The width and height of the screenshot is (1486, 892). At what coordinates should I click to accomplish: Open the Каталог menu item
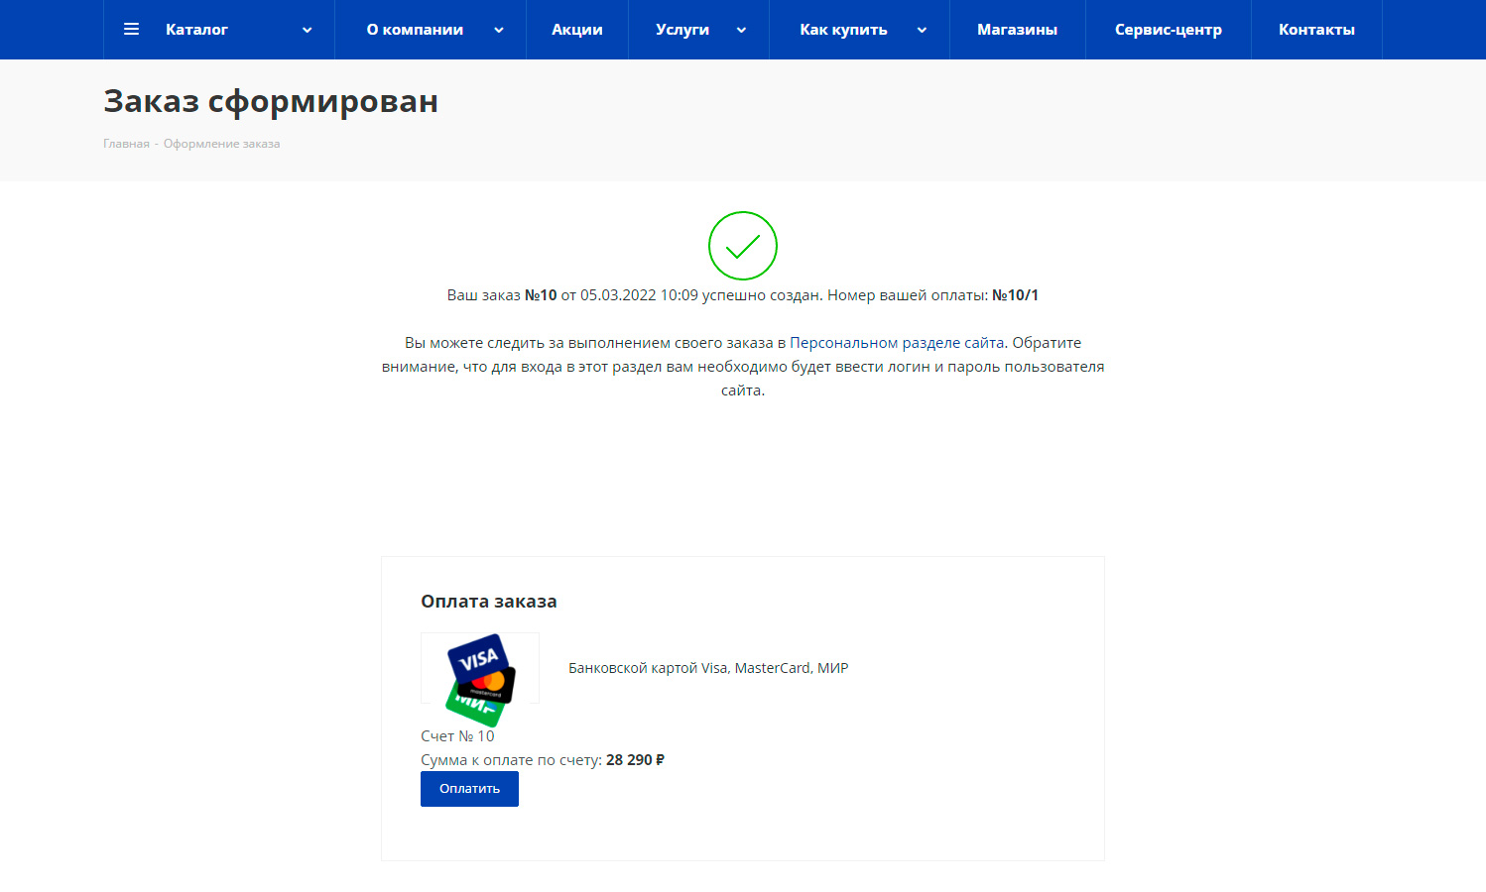click(x=196, y=30)
